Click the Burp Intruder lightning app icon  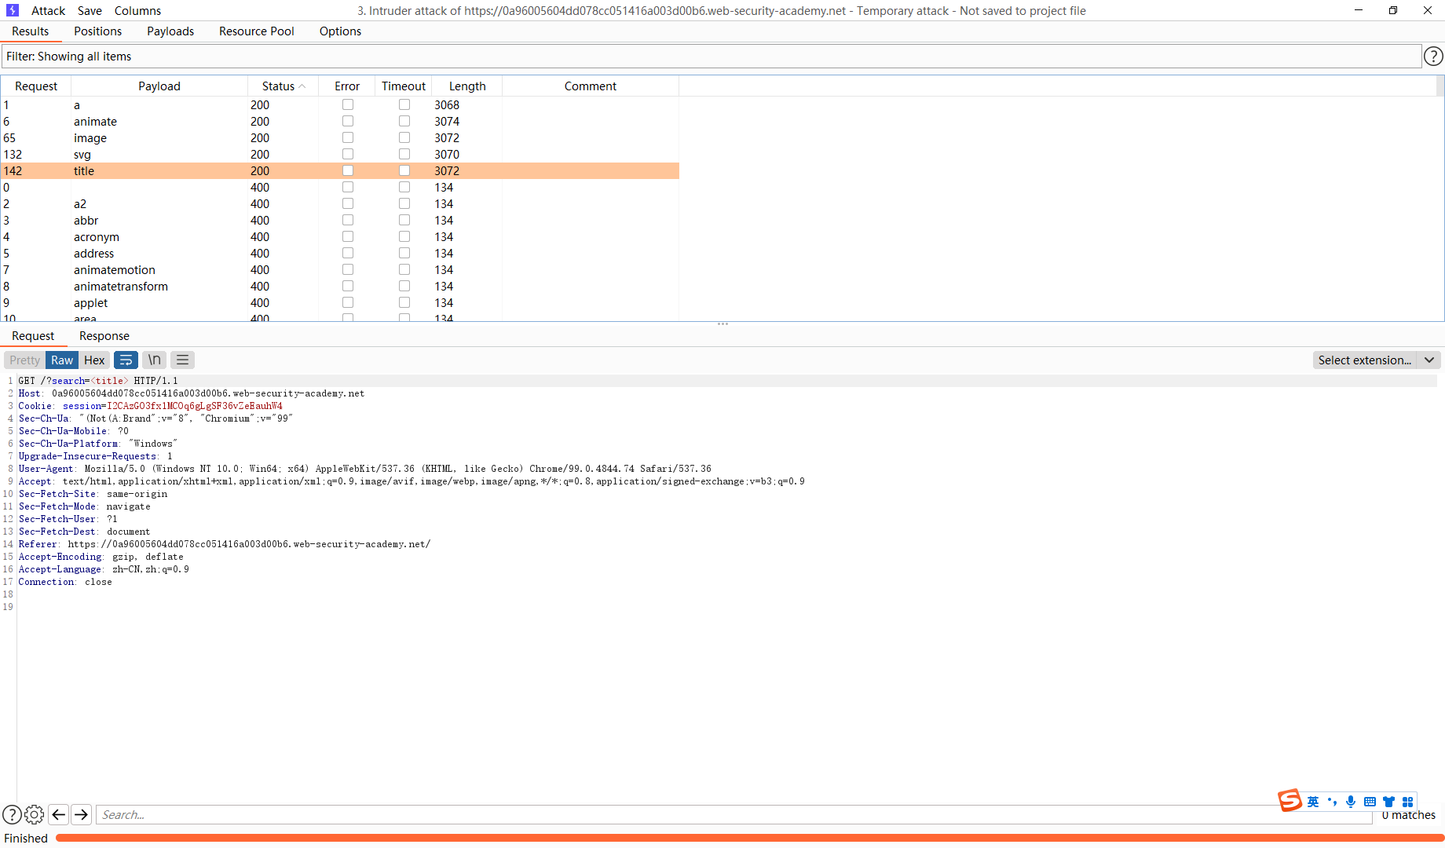pos(12,10)
